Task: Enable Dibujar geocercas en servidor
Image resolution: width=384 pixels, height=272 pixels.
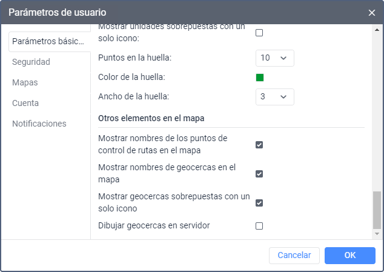Action: [x=259, y=226]
